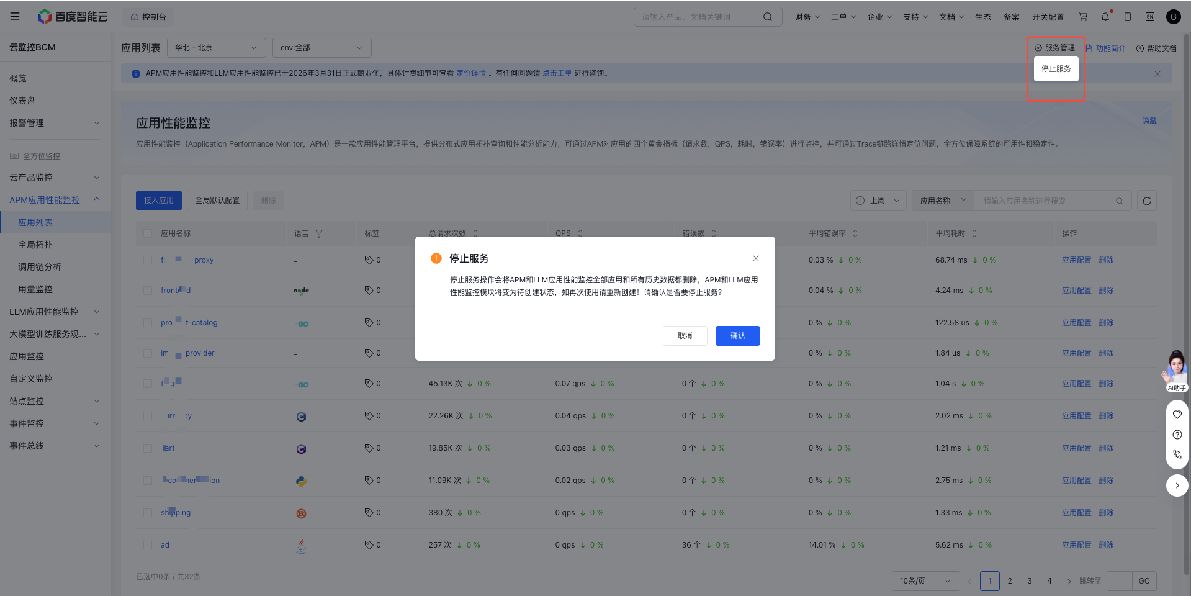The width and height of the screenshot is (1191, 596).
Task: Select the shipping application checkbox
Action: tap(148, 513)
